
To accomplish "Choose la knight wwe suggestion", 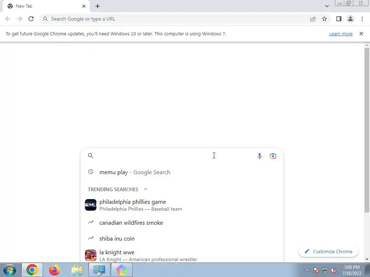I will 182,255.
